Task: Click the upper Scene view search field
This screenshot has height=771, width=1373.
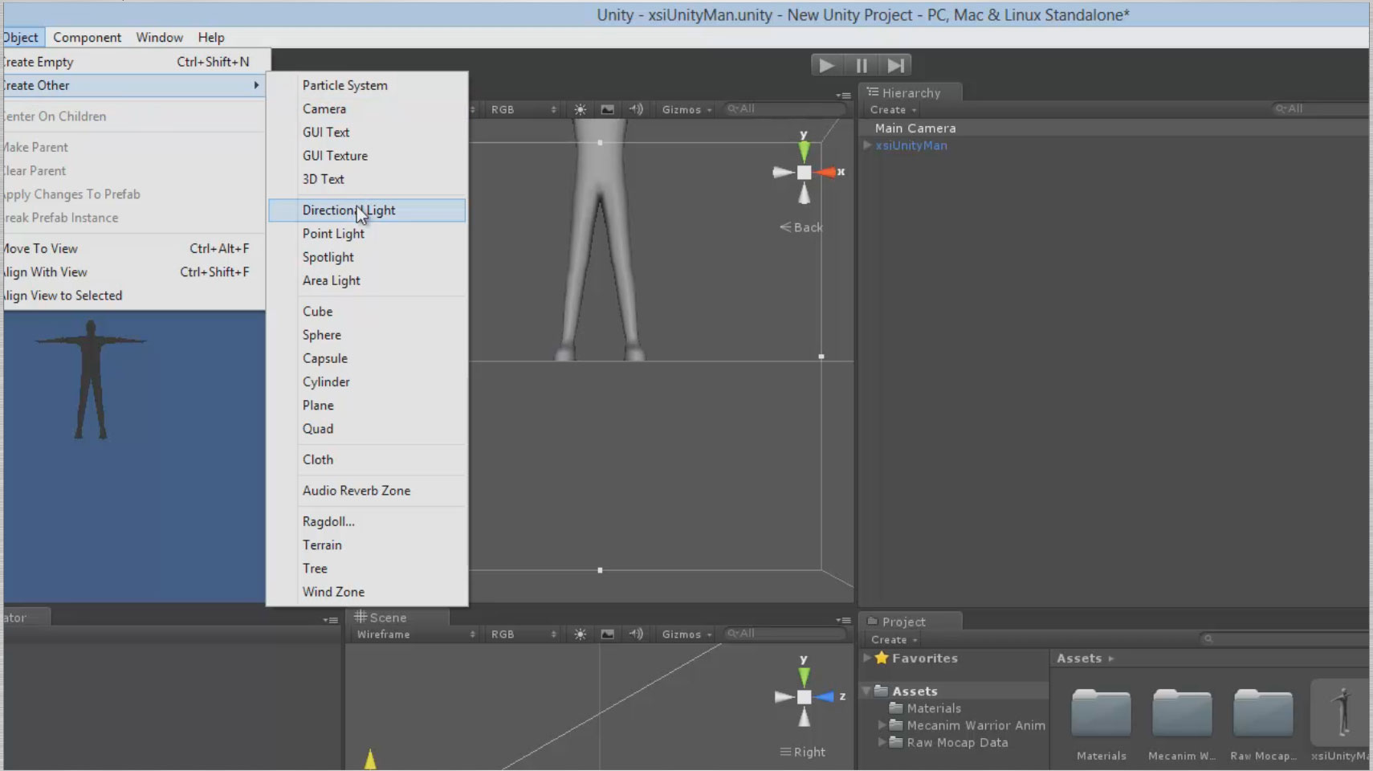Action: point(784,108)
